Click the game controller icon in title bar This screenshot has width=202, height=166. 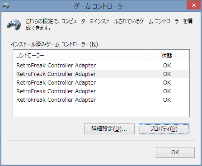[6, 6]
